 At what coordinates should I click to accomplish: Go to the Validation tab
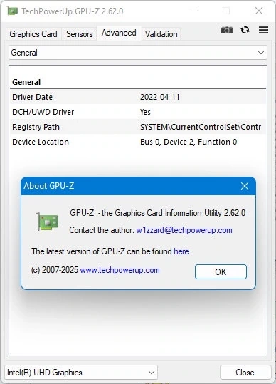[x=161, y=34]
